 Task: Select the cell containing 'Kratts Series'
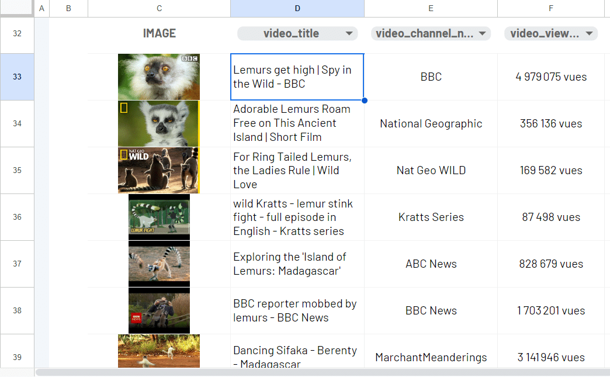point(431,217)
